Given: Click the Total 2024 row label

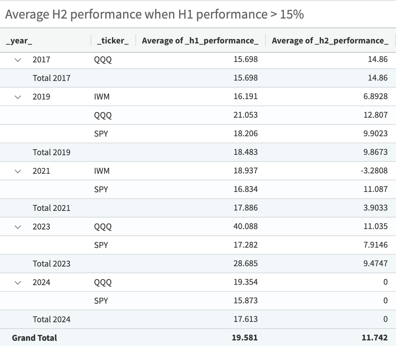Looking at the screenshot, I should pyautogui.click(x=52, y=319).
